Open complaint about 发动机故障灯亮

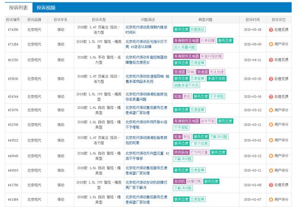(x=146, y=185)
